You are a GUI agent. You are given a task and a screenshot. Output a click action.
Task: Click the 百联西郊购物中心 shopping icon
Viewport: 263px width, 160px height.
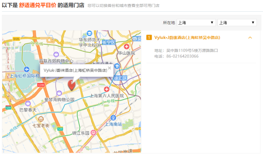click(x=56, y=54)
